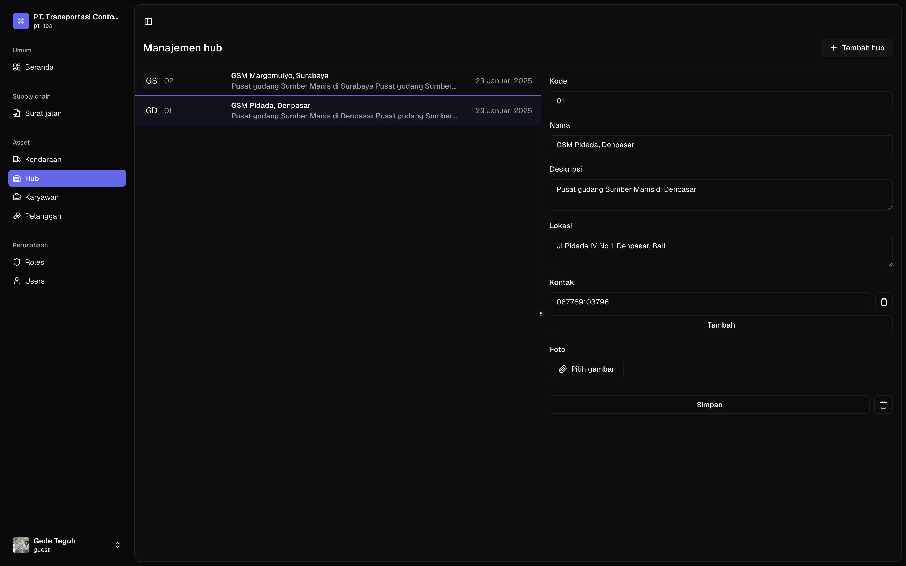The width and height of the screenshot is (906, 566).
Task: Click the paperclip icon on Pilih gambar
Action: pyautogui.click(x=562, y=369)
